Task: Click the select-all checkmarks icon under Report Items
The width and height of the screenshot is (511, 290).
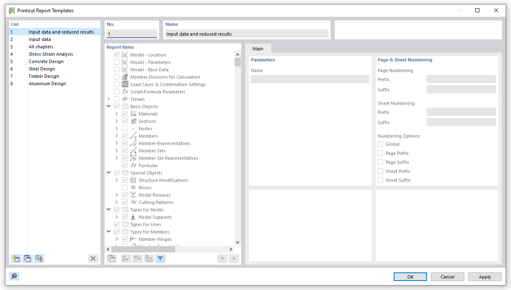Action: pyautogui.click(x=125, y=258)
